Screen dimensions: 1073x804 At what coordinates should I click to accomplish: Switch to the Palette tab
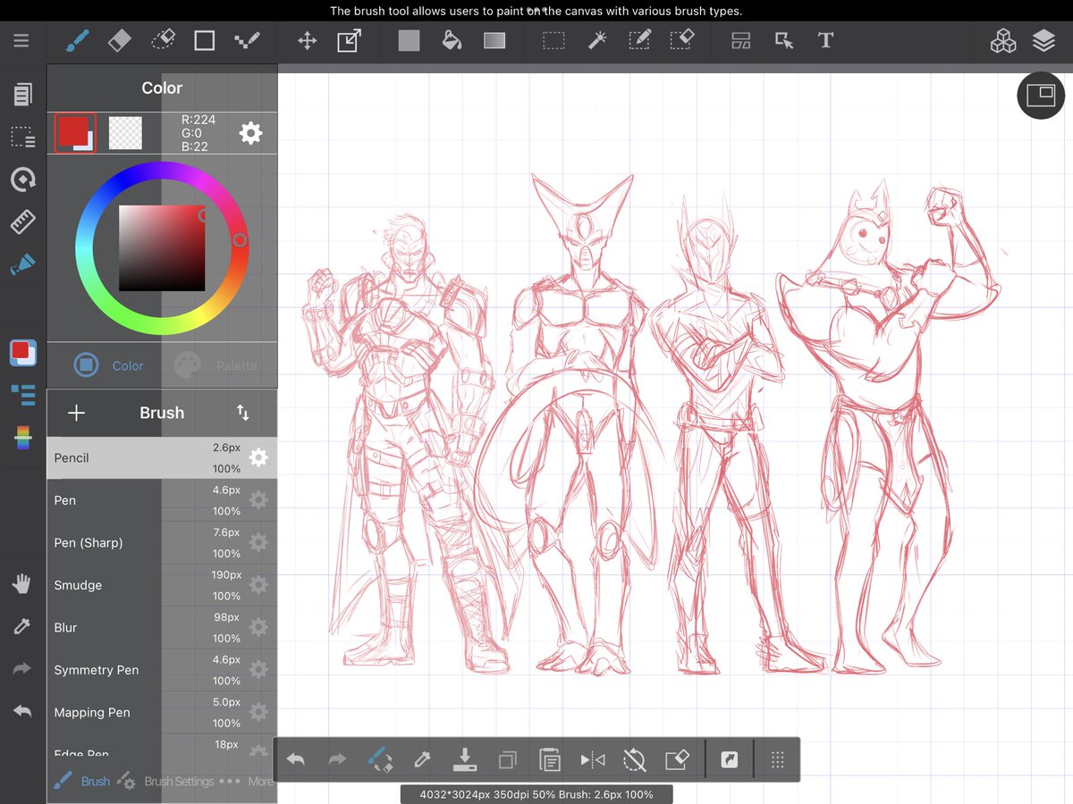pos(215,365)
